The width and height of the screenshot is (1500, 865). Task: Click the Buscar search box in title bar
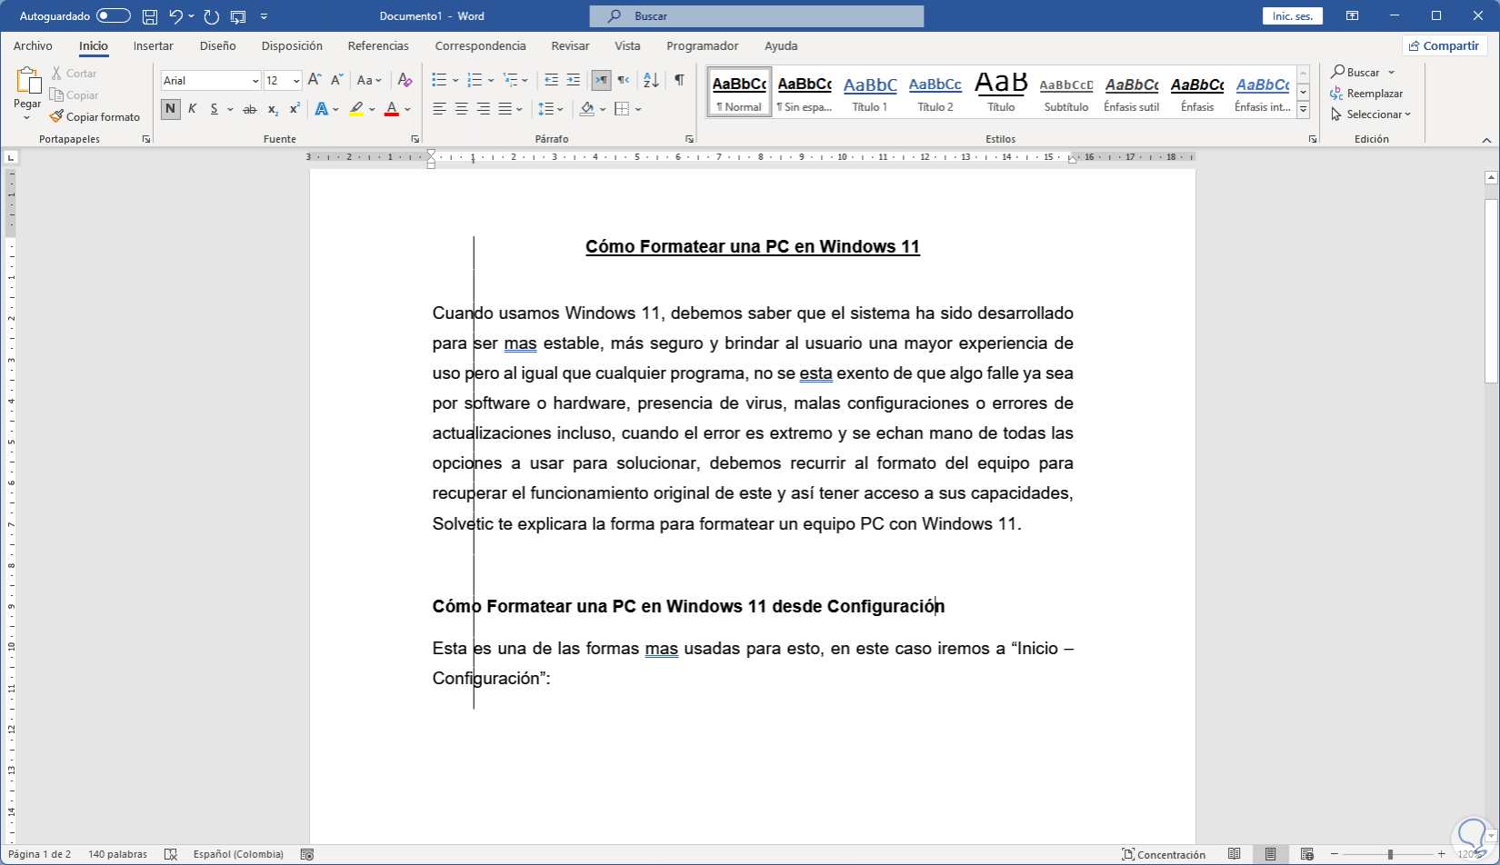[756, 16]
